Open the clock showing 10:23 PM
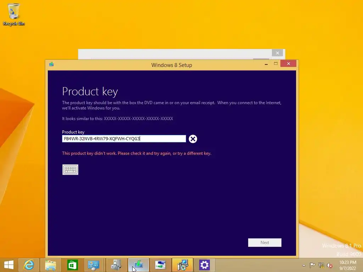This screenshot has width=363, height=272. 348,265
